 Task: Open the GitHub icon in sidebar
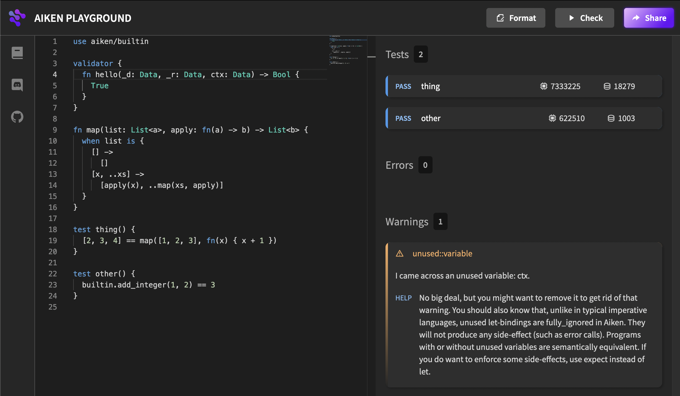(17, 117)
